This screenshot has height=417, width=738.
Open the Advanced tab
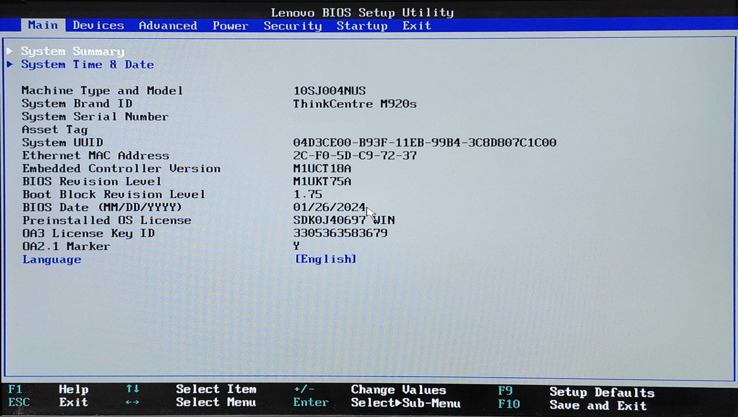point(168,26)
